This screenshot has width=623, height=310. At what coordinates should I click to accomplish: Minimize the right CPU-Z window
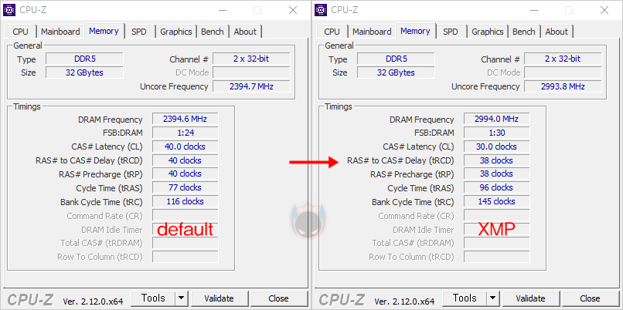coord(533,10)
